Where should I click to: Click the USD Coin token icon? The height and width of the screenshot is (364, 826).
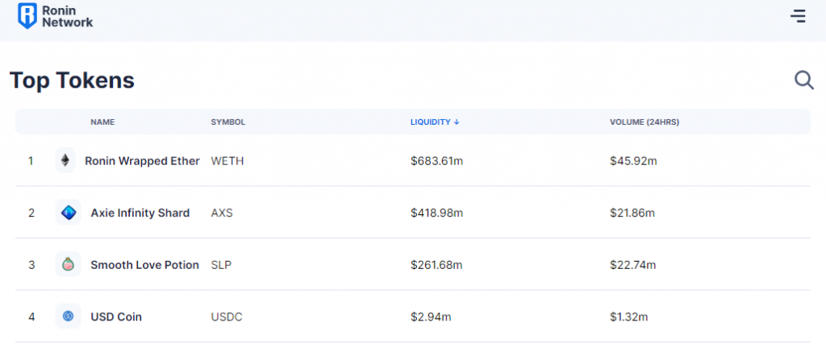[67, 316]
